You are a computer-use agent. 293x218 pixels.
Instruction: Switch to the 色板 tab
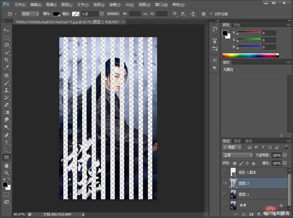tap(237, 25)
